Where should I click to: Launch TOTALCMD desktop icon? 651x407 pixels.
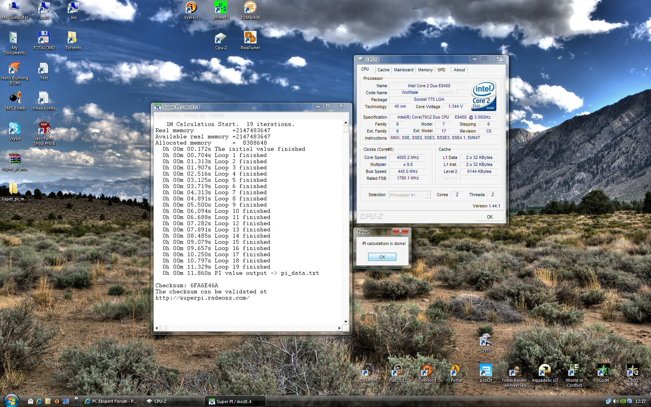(44, 41)
